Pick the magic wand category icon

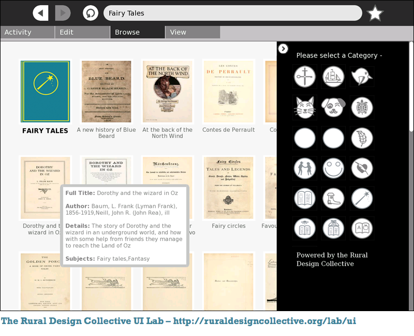point(362,198)
